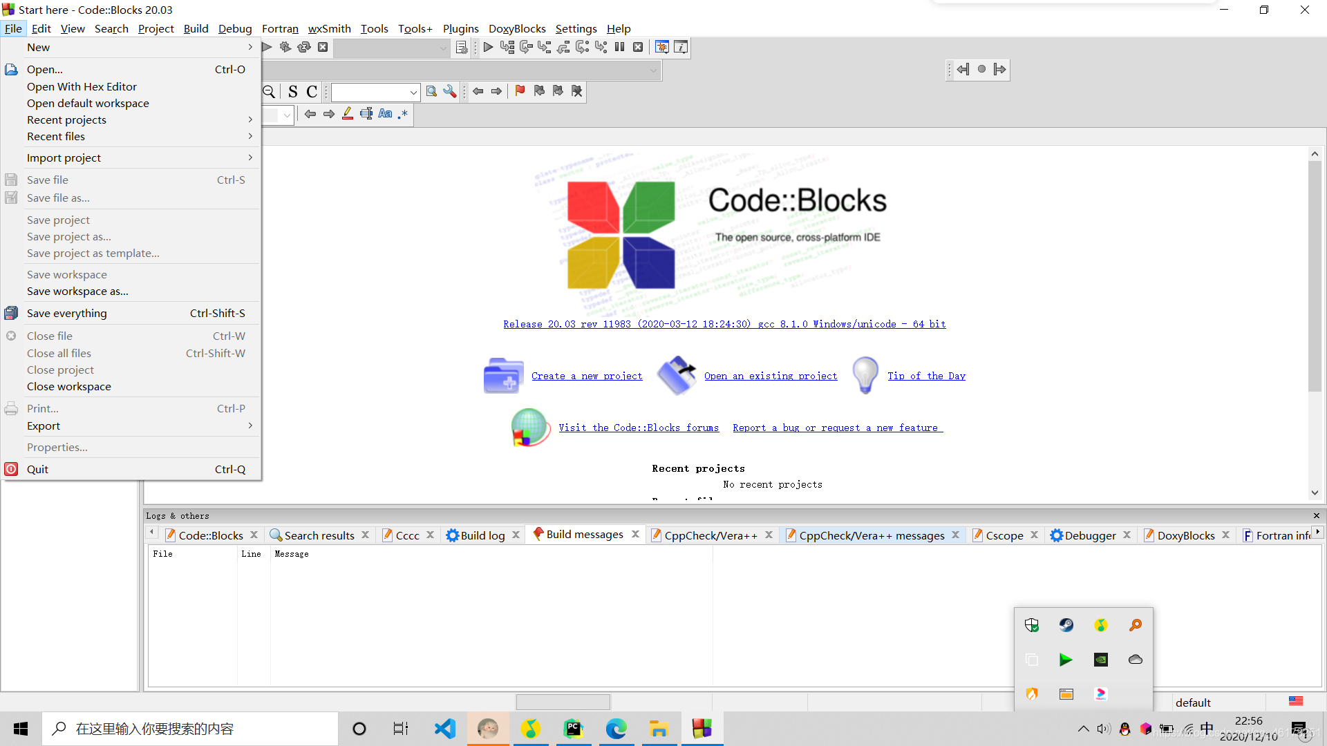Click the Build Log tab
The image size is (1327, 746).
coord(481,535)
